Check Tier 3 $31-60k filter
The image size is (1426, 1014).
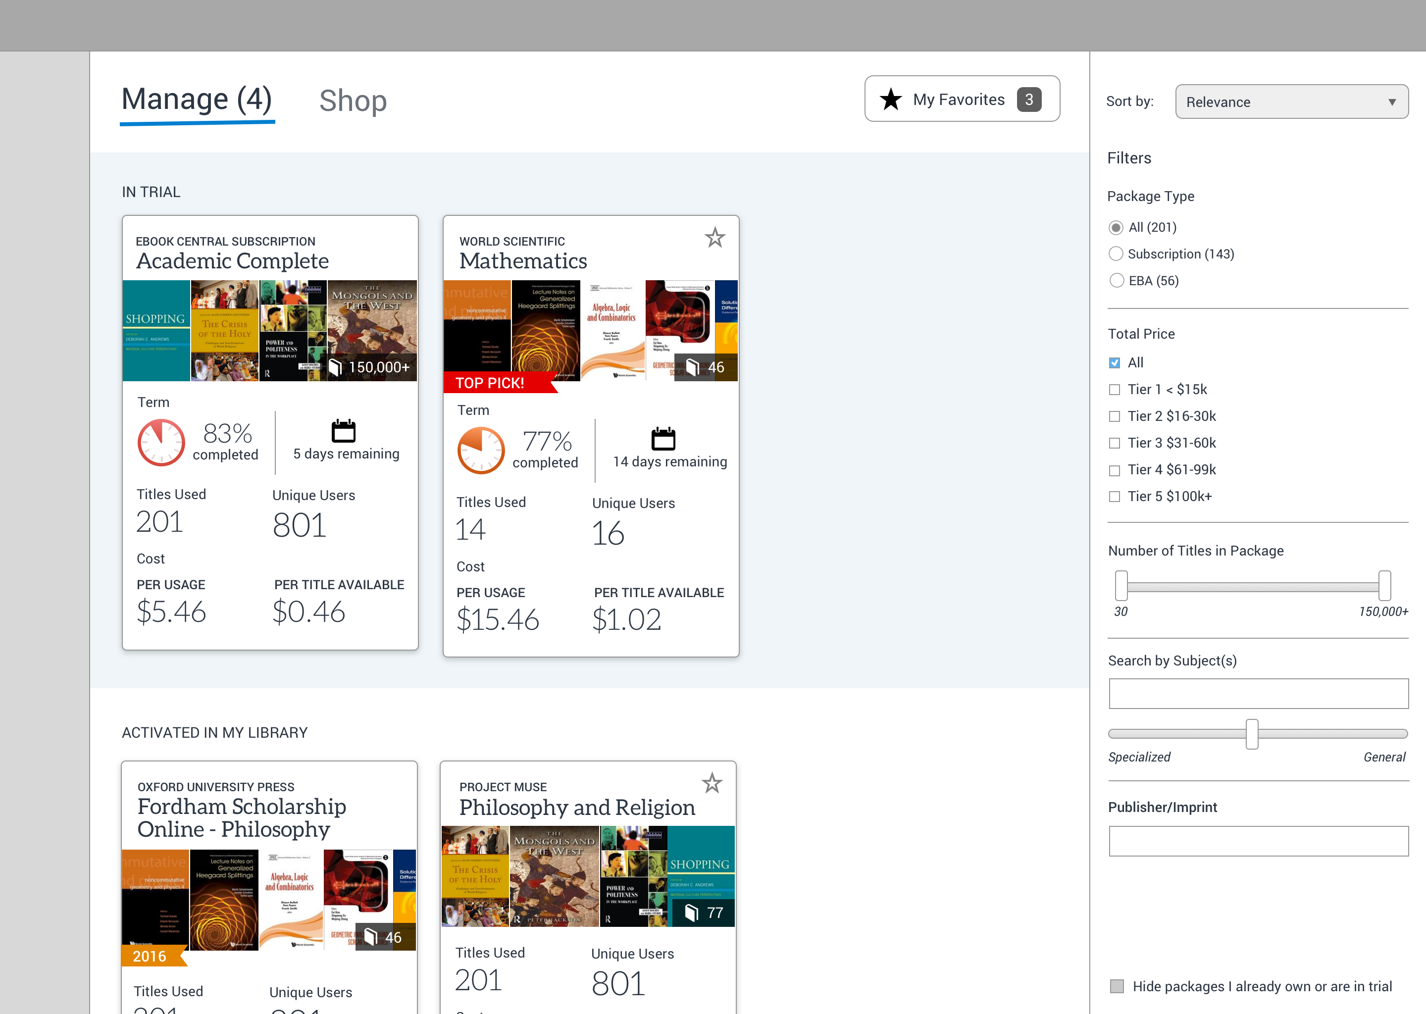pyautogui.click(x=1115, y=443)
